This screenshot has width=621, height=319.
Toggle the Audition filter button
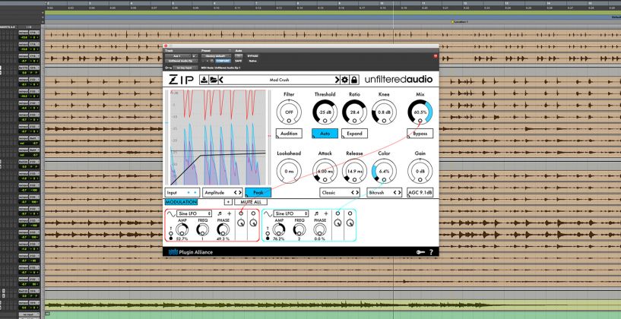tap(289, 134)
